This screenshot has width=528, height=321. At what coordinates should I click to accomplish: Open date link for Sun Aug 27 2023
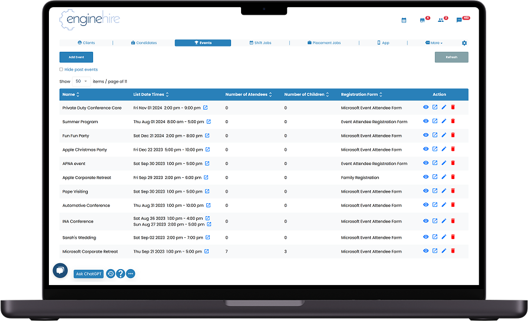click(209, 224)
